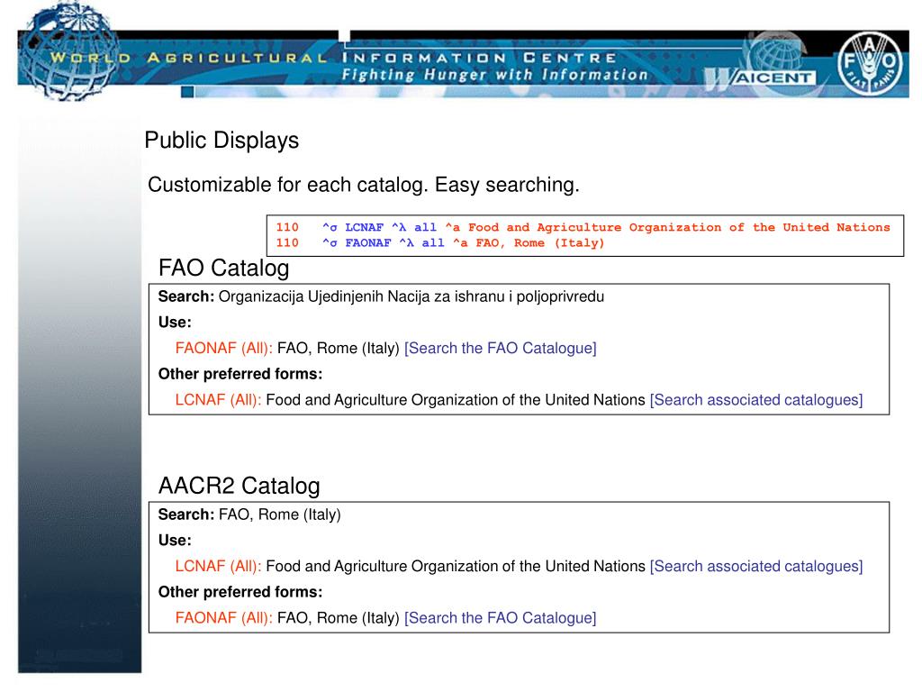Click the 110 FAONAF record line in code box
Screen dimensions: 922x692
point(440,243)
